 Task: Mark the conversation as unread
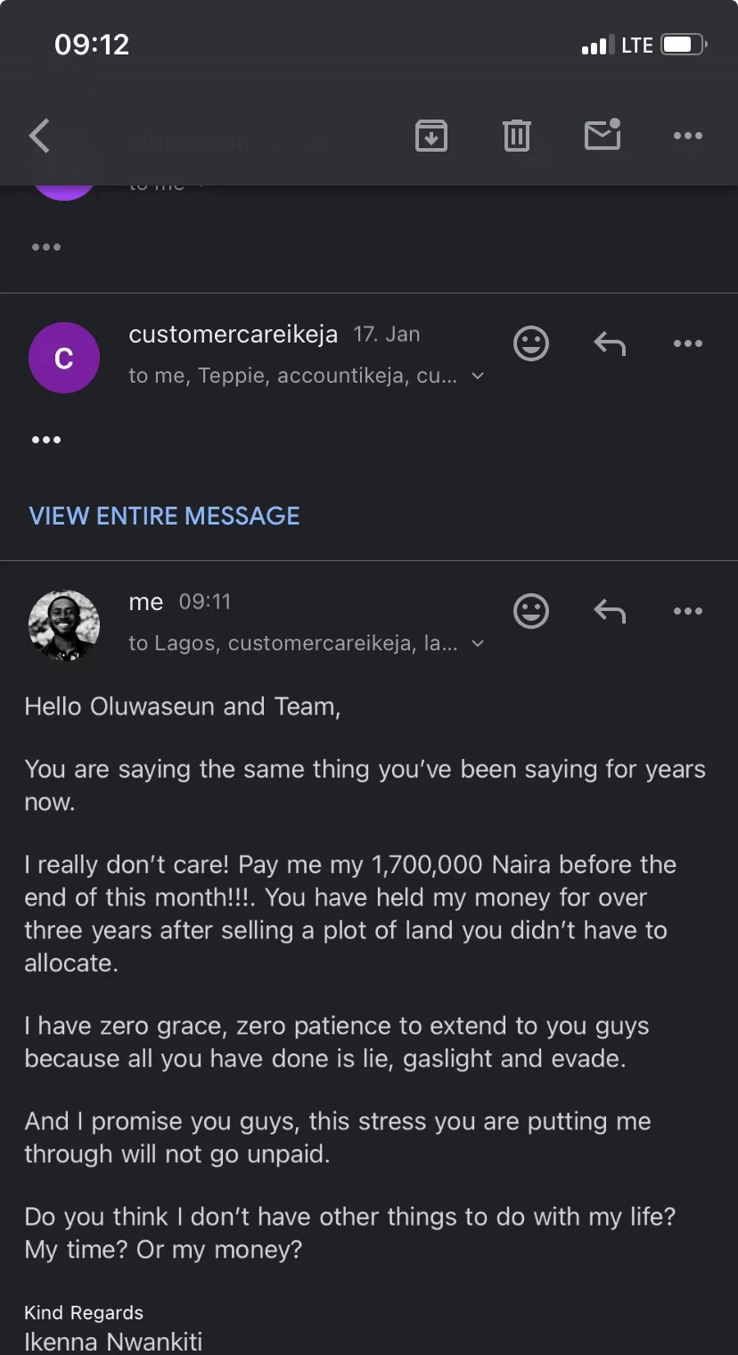[x=603, y=136]
